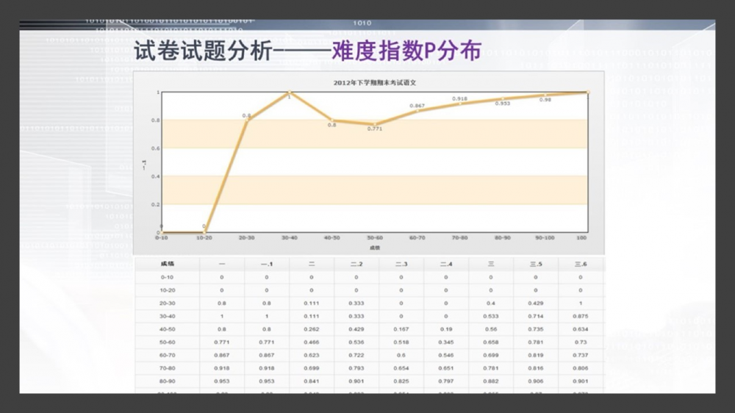Screen dimensions: 735x413
Task: Click the slide heading 难度指数P分布
Action: tap(406, 51)
